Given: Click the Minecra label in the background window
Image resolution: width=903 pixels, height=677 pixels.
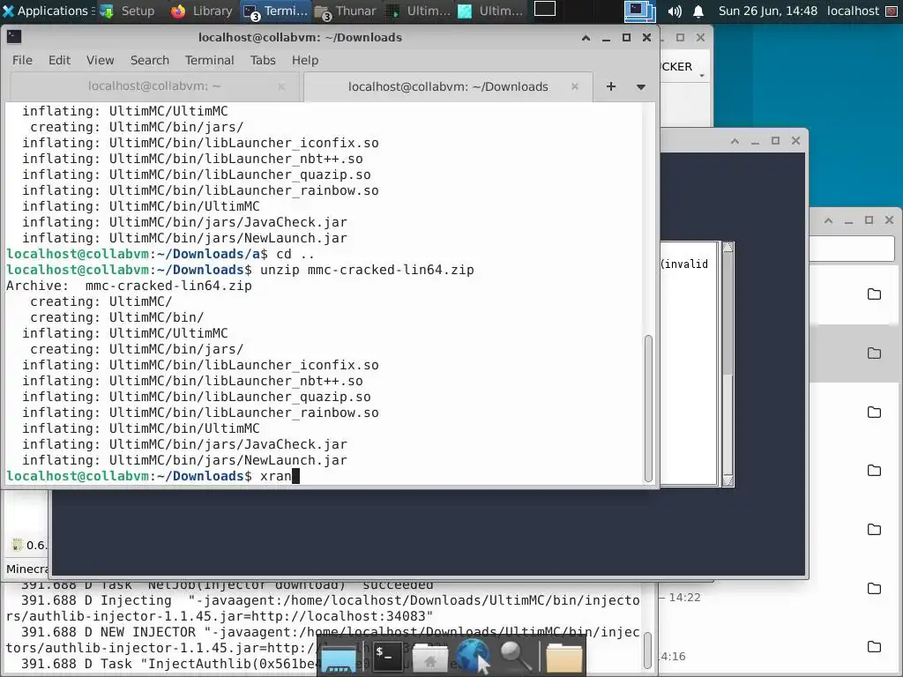Looking at the screenshot, I should pyautogui.click(x=27, y=569).
